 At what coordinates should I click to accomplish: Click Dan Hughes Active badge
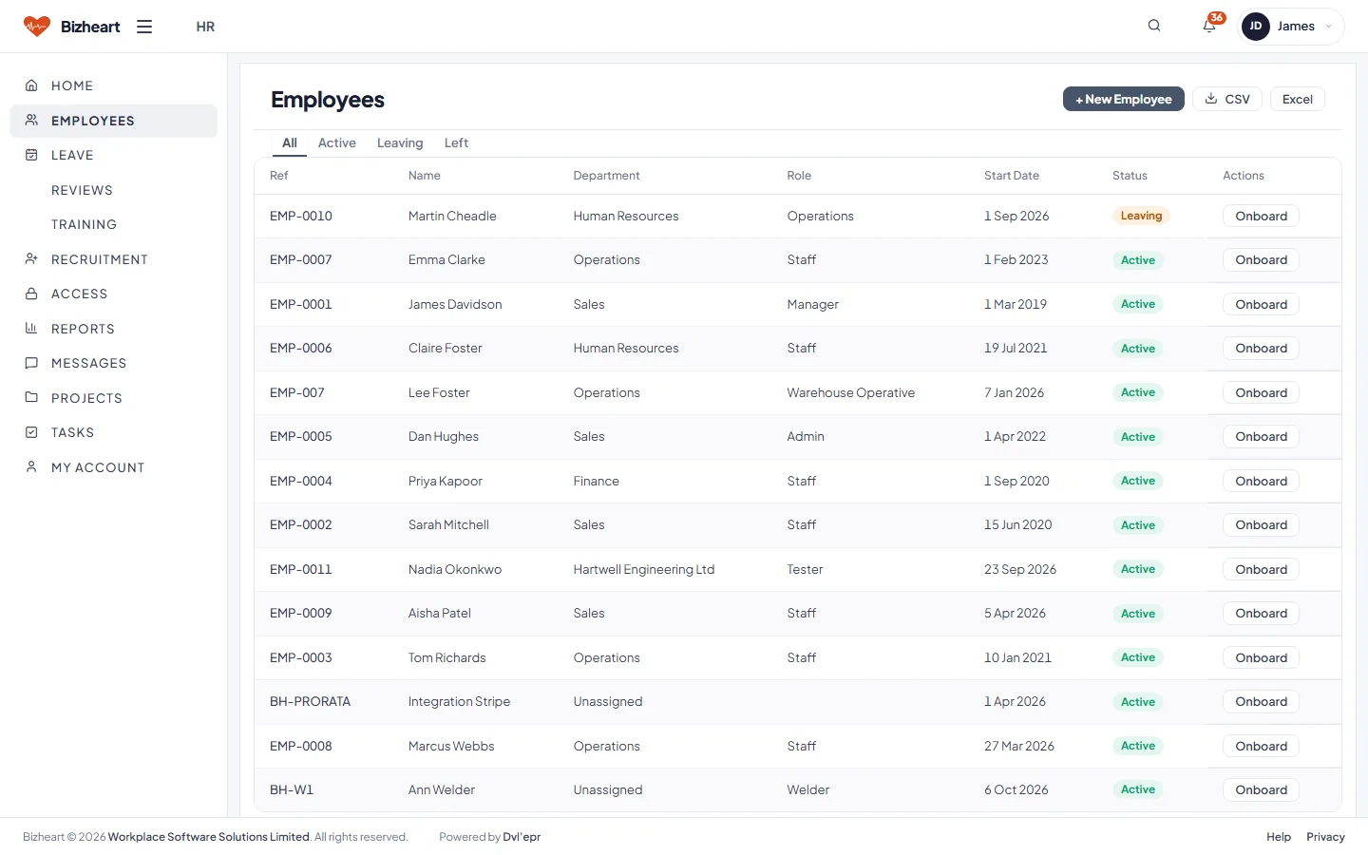click(x=1137, y=437)
